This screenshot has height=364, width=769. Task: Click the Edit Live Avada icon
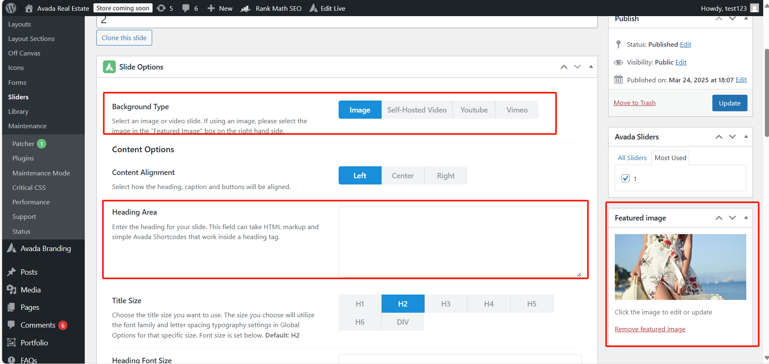pyautogui.click(x=314, y=8)
